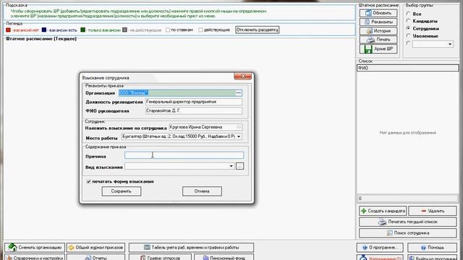Open График отпусков

pos(160,257)
